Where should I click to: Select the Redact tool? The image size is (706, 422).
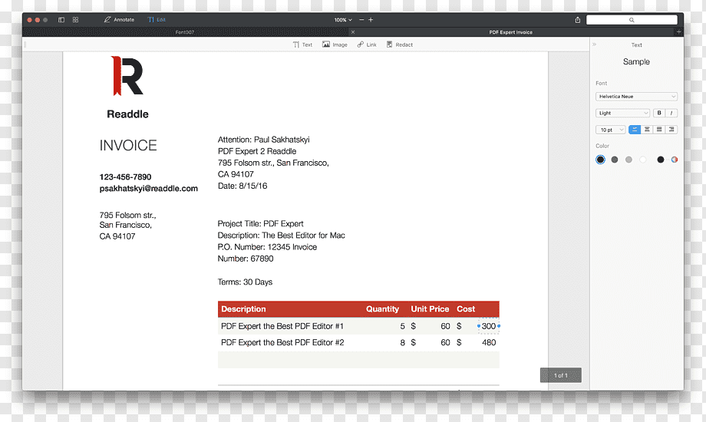tap(399, 45)
